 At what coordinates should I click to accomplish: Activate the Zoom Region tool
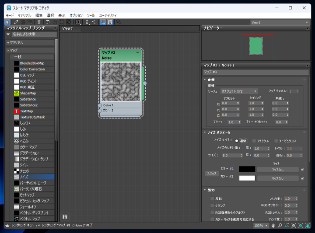click(287, 226)
